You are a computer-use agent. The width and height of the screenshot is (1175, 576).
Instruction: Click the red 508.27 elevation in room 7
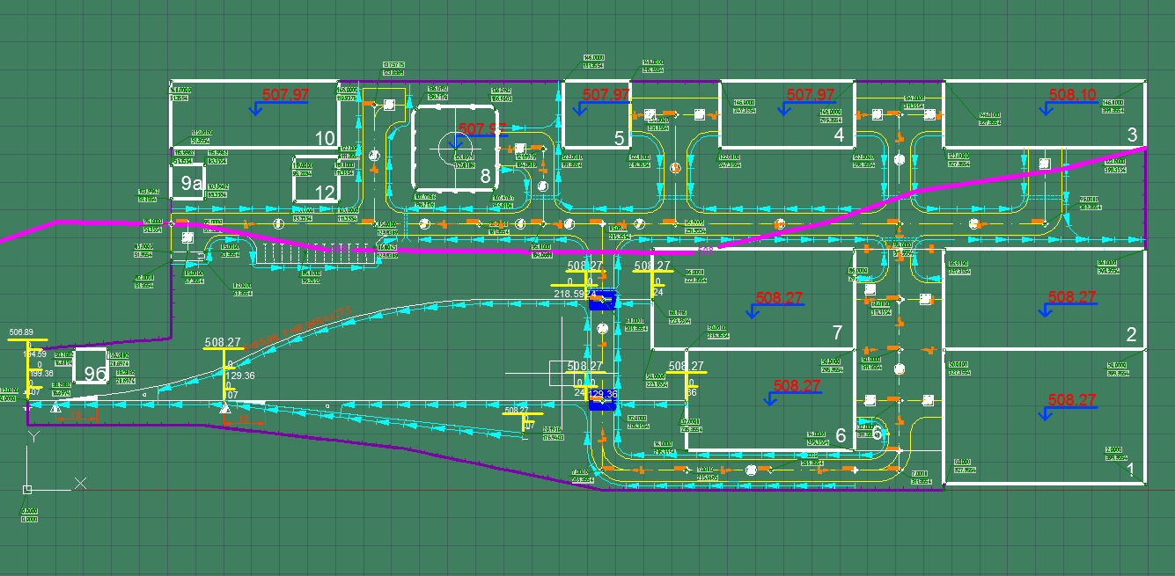coord(780,298)
